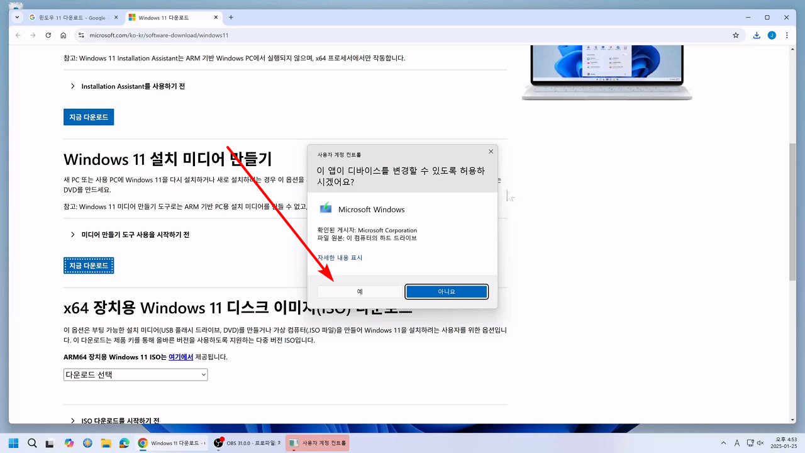805x453 pixels.
Task: Open File Explorer folder icon on taskbar
Action: tap(106, 443)
